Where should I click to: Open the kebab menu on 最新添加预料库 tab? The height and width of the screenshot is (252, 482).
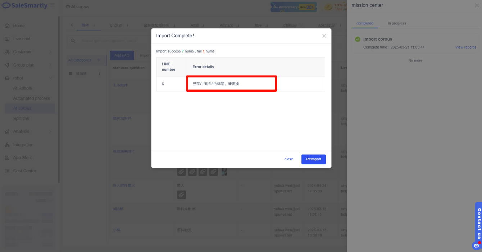click(x=174, y=26)
